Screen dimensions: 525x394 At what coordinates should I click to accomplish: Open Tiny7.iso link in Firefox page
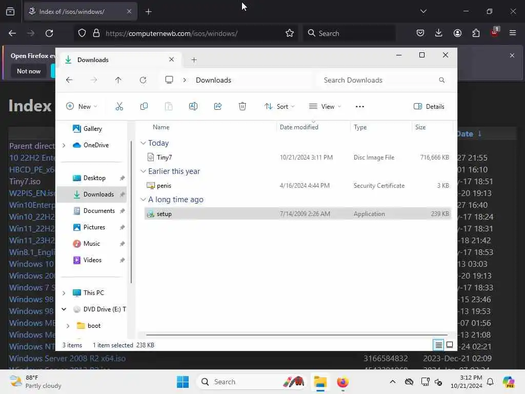(25, 181)
